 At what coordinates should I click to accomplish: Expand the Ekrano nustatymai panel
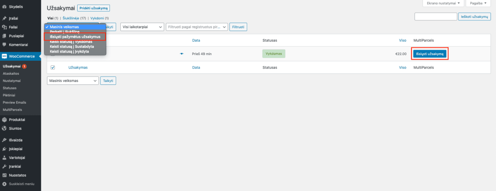pos(442,3)
